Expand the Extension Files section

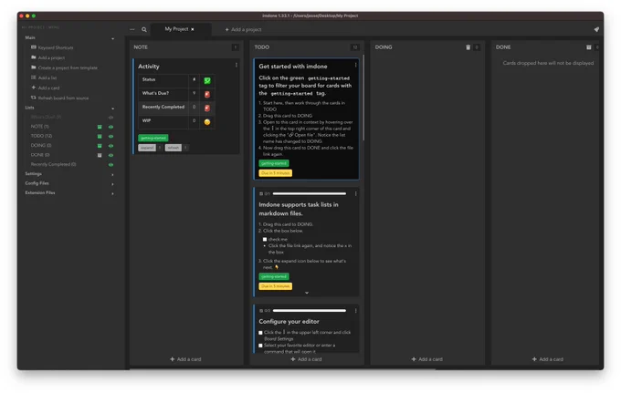pyautogui.click(x=113, y=193)
